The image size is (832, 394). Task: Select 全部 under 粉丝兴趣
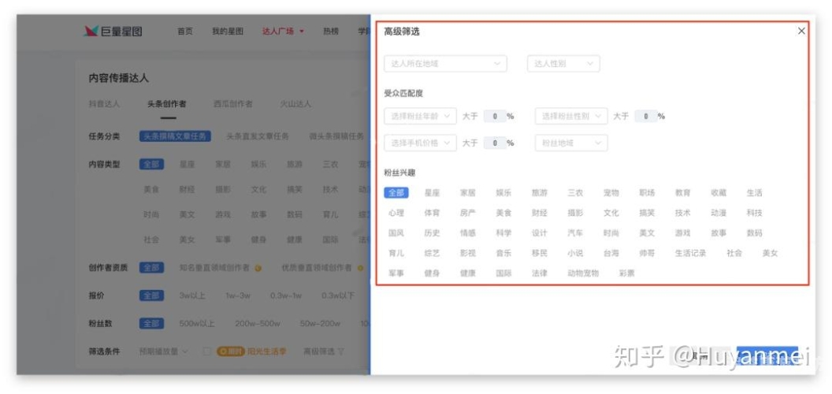pyautogui.click(x=396, y=193)
